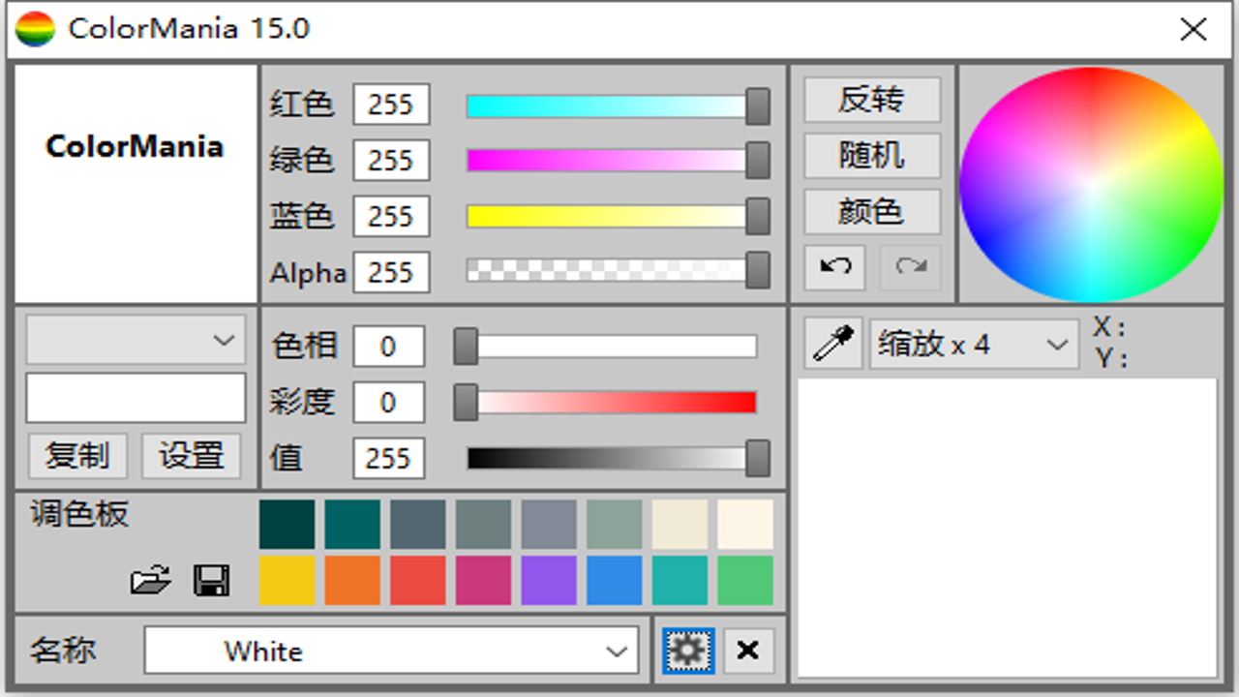Click the 色相 value field showing 0
This screenshot has height=697, width=1239.
[388, 347]
